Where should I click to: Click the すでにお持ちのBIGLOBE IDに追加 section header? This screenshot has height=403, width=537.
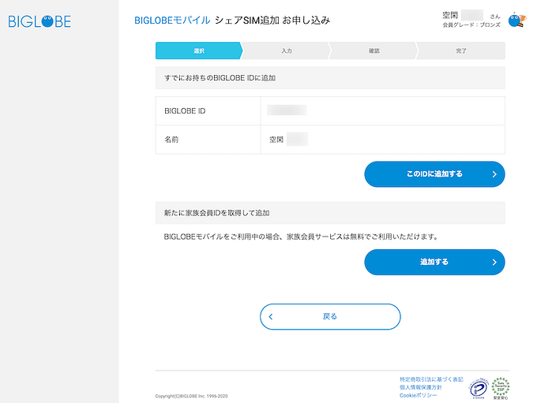coord(330,78)
